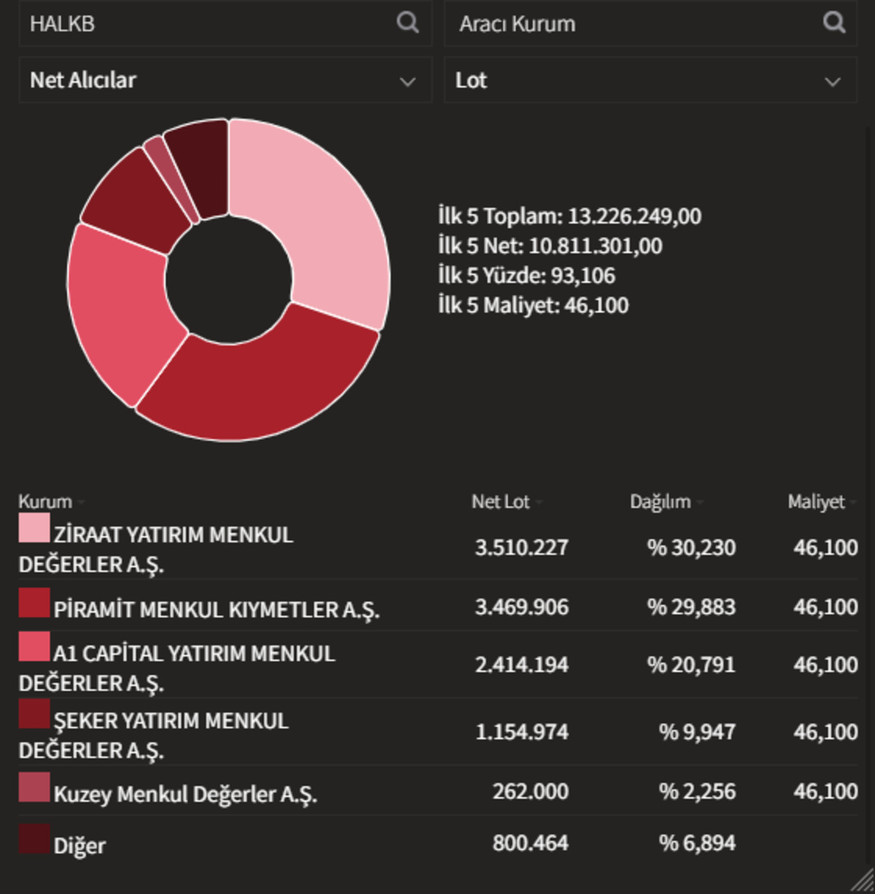Click net lot value 1.154.974
The height and width of the screenshot is (894, 875).
tap(521, 732)
